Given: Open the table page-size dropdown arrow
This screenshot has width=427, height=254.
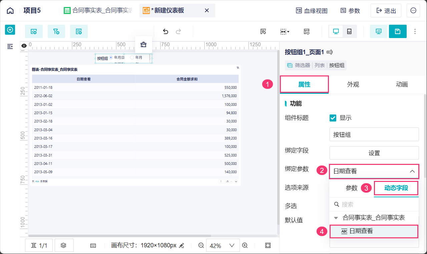Looking at the screenshot, I should click(x=236, y=181).
